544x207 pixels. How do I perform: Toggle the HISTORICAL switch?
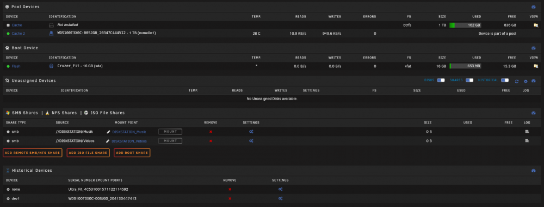pos(505,80)
